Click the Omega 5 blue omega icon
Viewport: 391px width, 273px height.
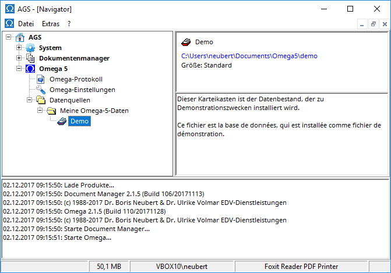coord(30,69)
